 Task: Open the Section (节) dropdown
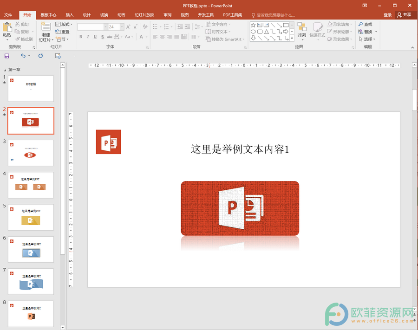coord(62,39)
